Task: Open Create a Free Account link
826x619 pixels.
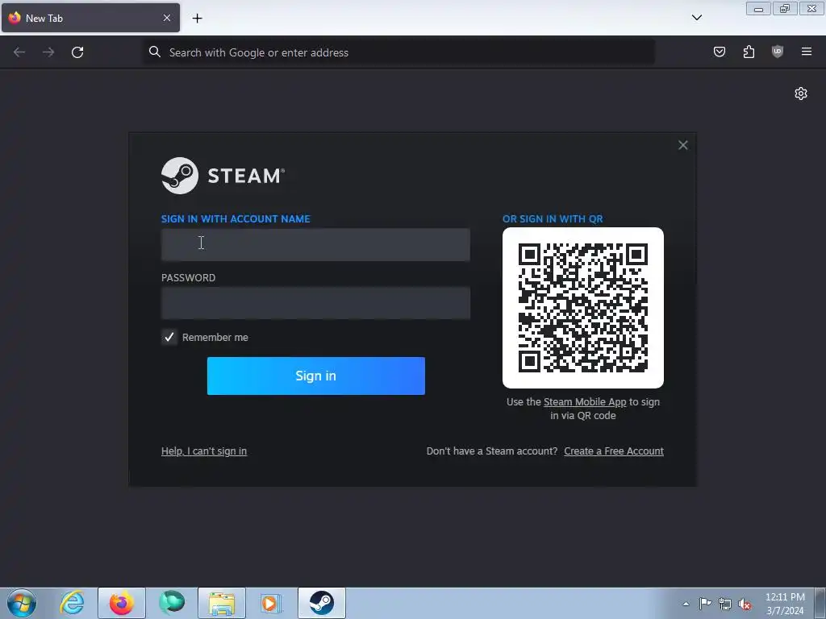Action: click(614, 451)
